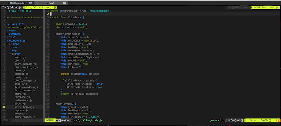The image size is (281, 126).
Task: Expand the node_modules/ folder arrow
Action: (7, 41)
